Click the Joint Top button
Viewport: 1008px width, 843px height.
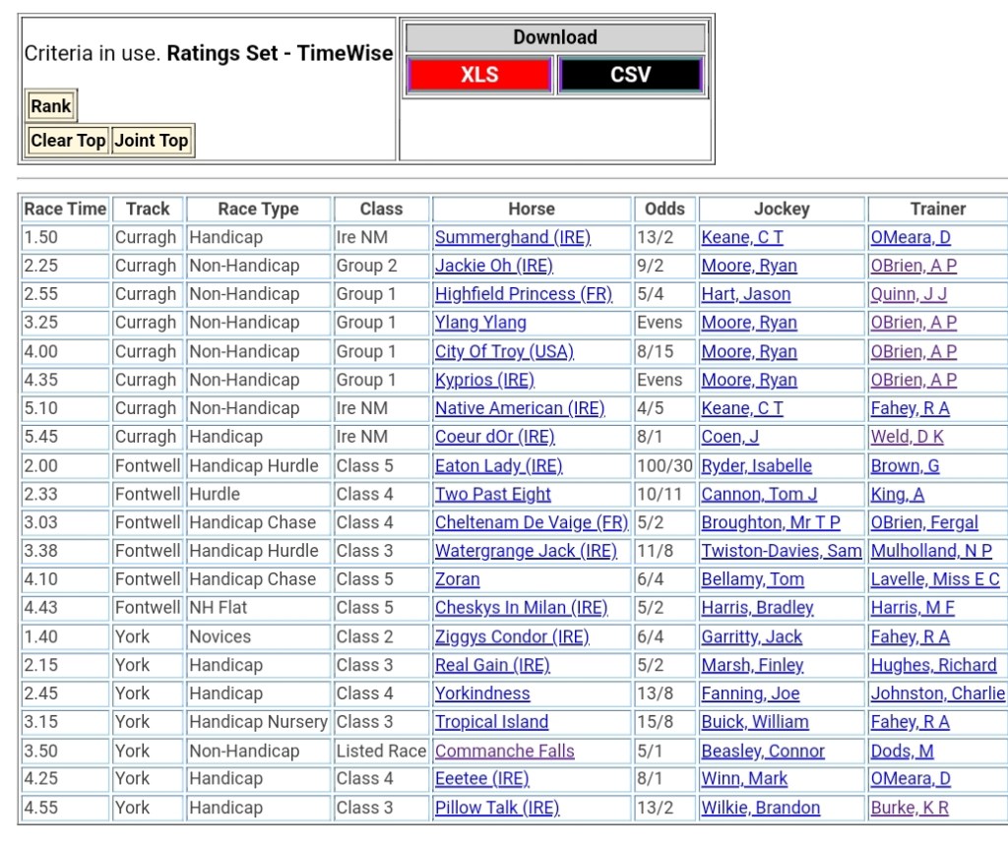(x=152, y=141)
